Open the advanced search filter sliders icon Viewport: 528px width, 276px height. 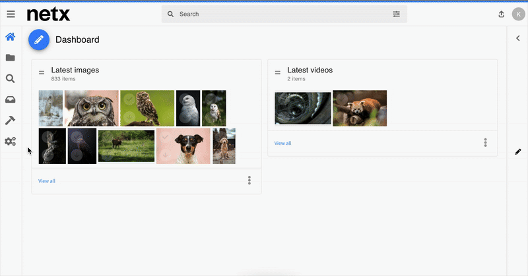pyautogui.click(x=397, y=14)
